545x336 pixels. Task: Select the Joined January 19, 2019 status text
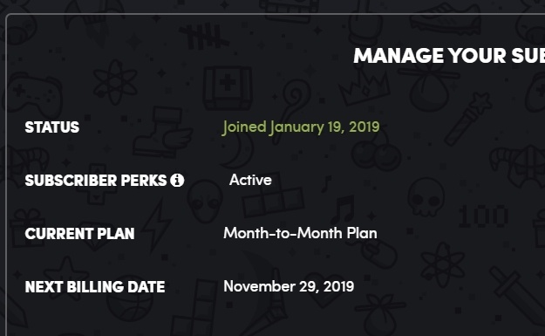301,127
